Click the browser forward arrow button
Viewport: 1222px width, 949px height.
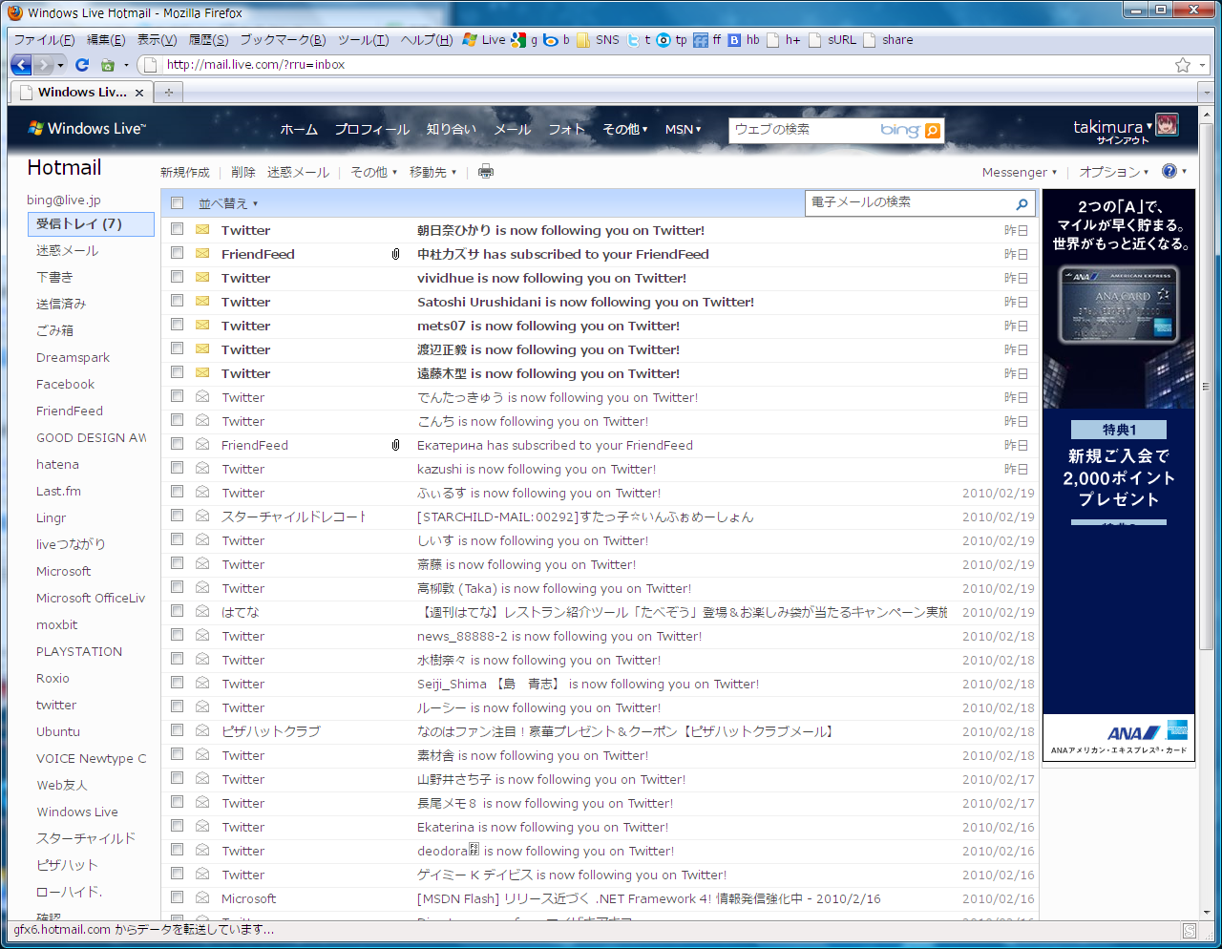(43, 65)
